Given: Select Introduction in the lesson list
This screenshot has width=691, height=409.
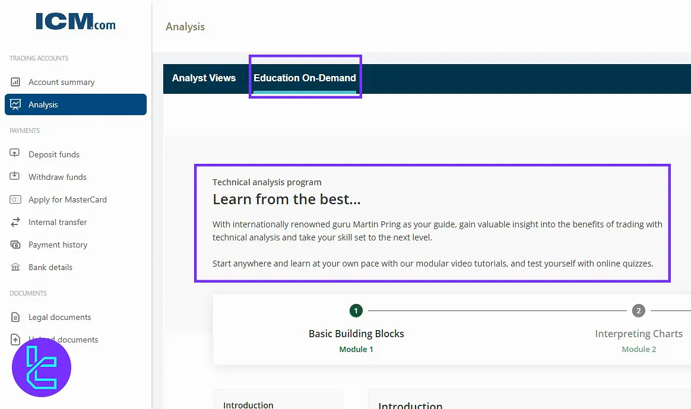Looking at the screenshot, I should 248,404.
